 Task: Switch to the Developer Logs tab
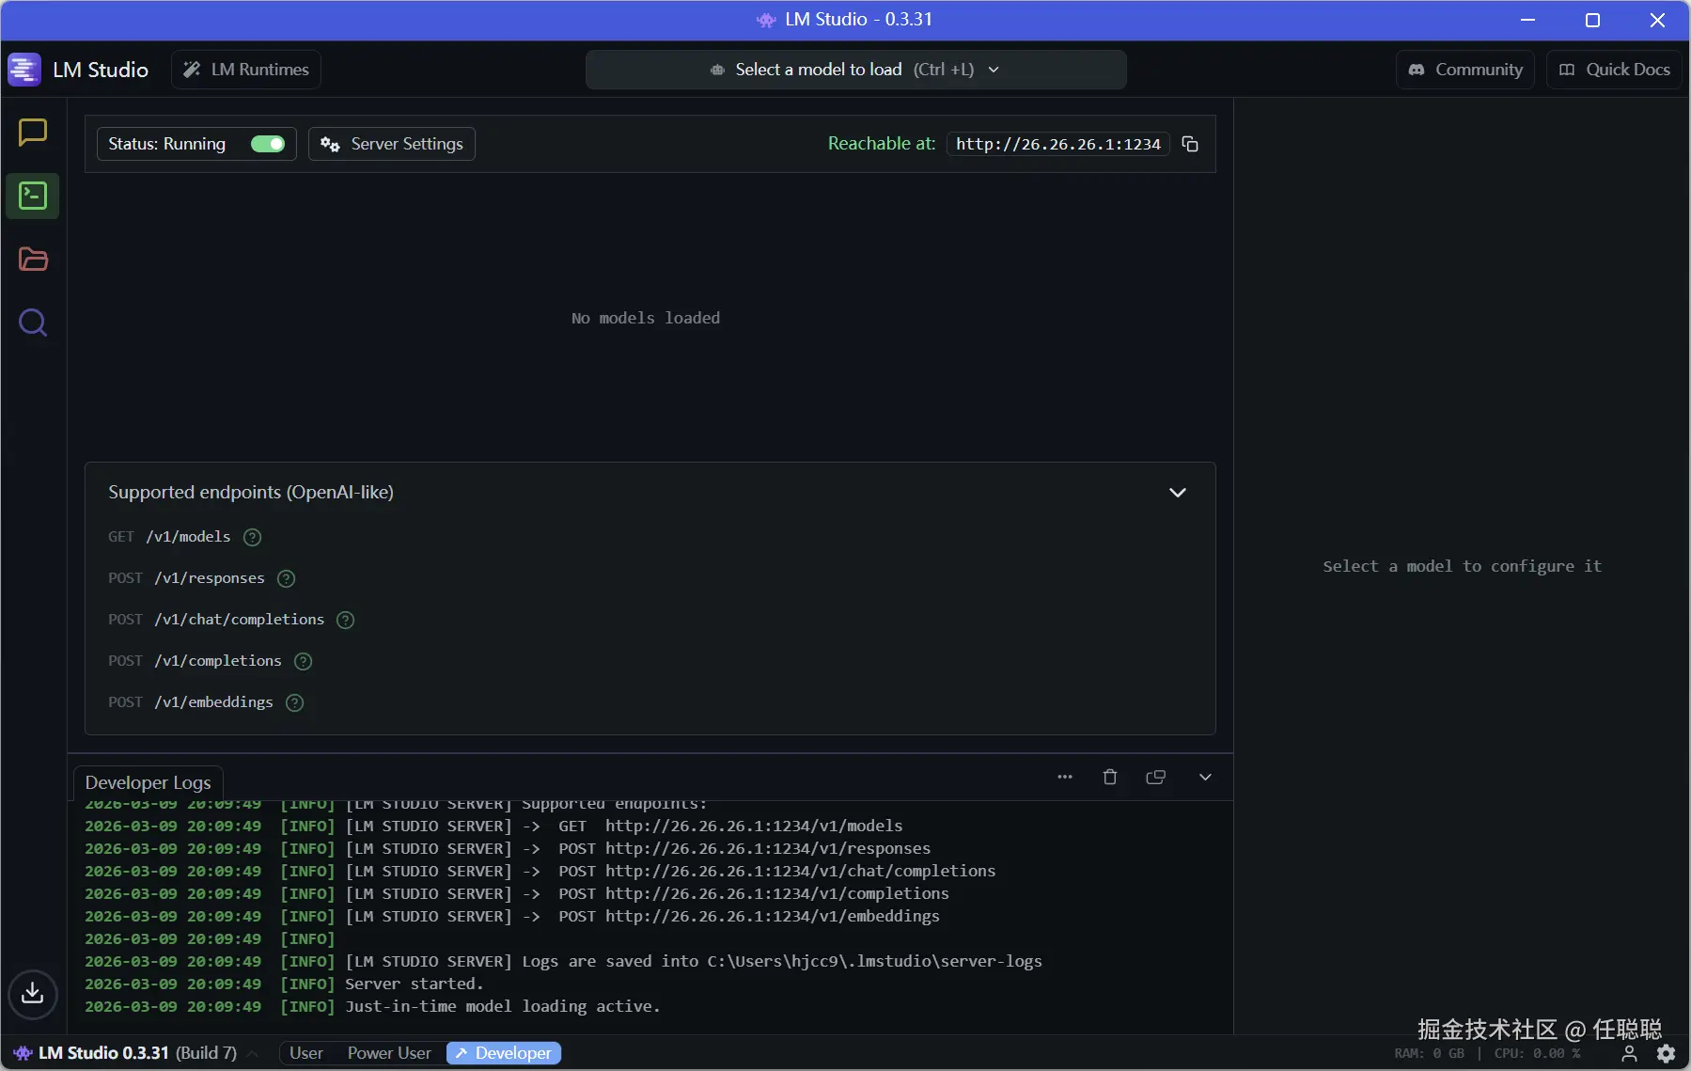[x=149, y=782]
